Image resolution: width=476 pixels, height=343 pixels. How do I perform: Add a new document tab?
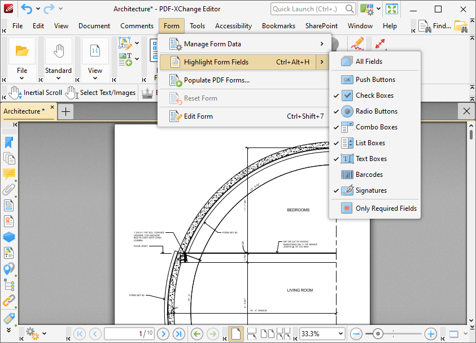point(65,112)
